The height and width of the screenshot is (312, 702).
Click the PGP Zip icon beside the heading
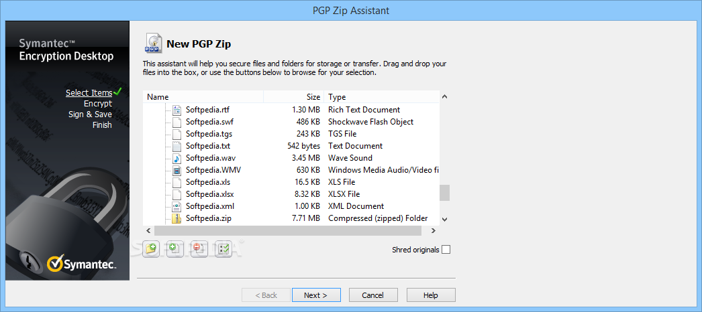(152, 43)
